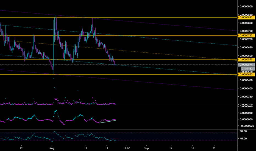256x151 pixels.
Task: Click the 19 date on time axis
Action: [107, 148]
